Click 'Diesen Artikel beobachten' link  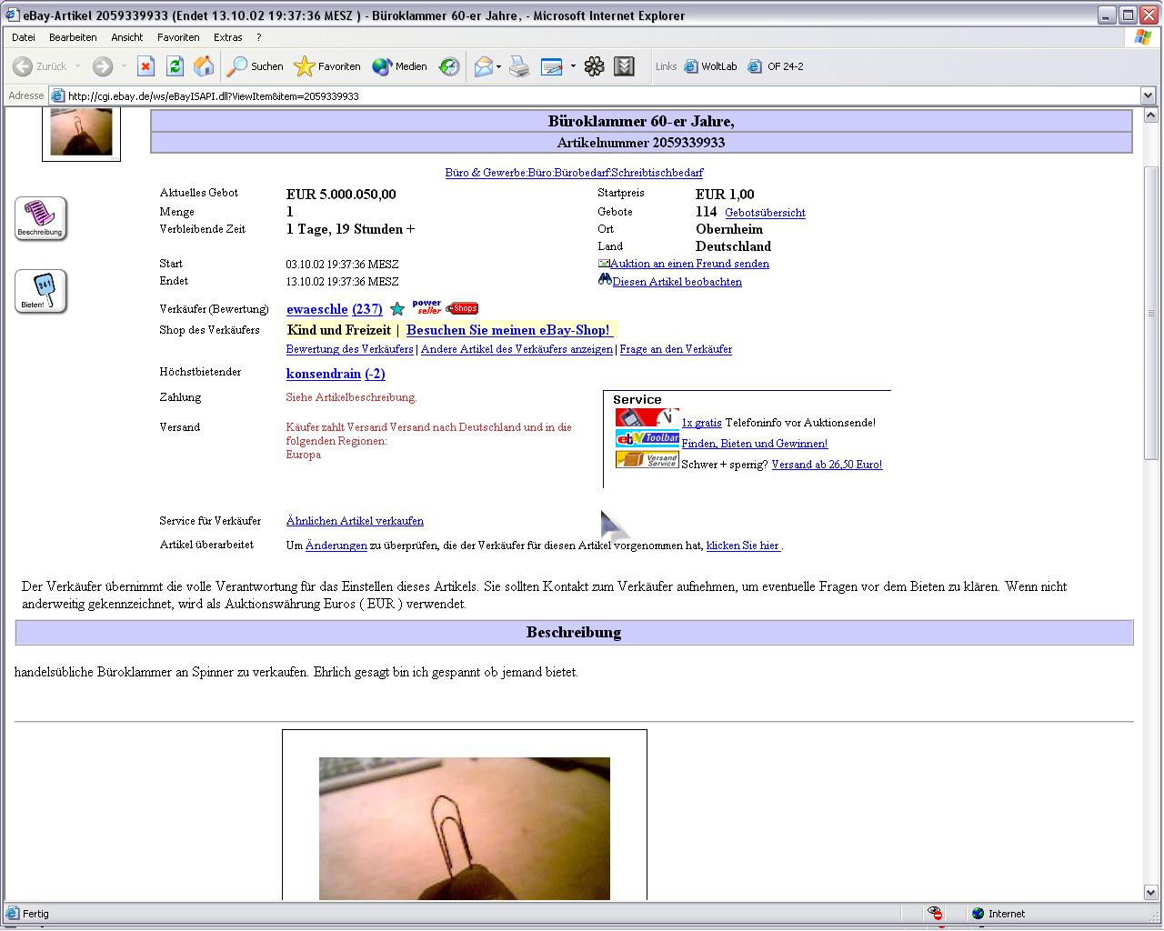click(677, 282)
